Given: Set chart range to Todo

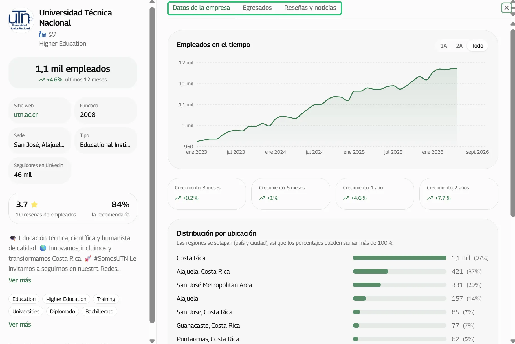Looking at the screenshot, I should [477, 46].
